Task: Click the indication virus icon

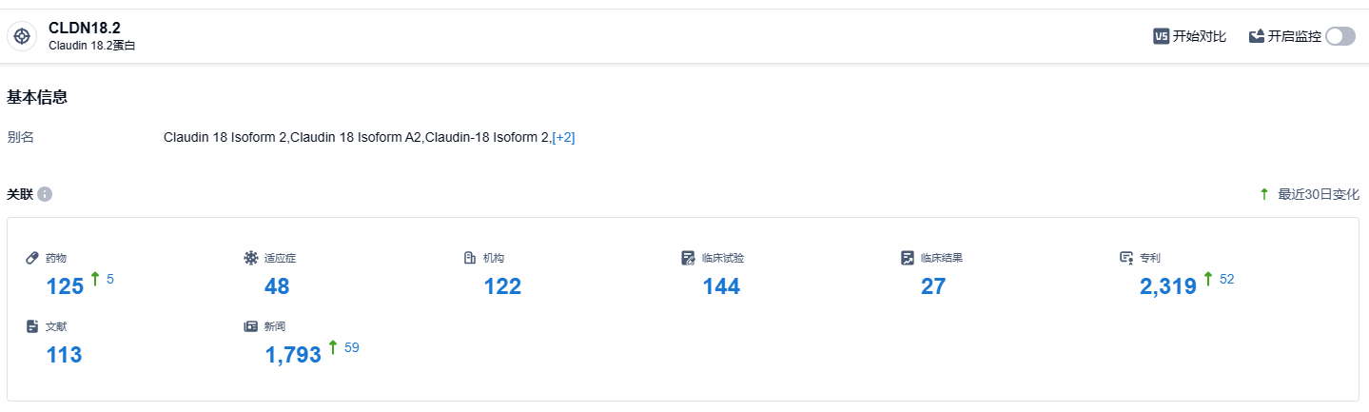Action: click(251, 258)
